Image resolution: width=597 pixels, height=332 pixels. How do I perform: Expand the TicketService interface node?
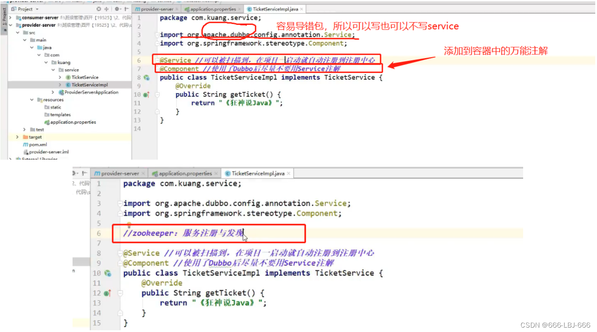point(60,77)
